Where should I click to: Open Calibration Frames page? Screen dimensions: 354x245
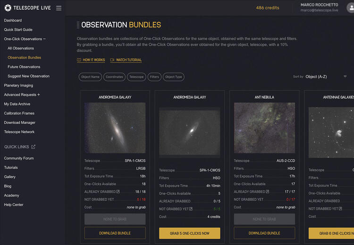(19, 113)
